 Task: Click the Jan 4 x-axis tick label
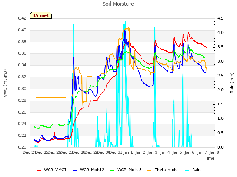165,152
